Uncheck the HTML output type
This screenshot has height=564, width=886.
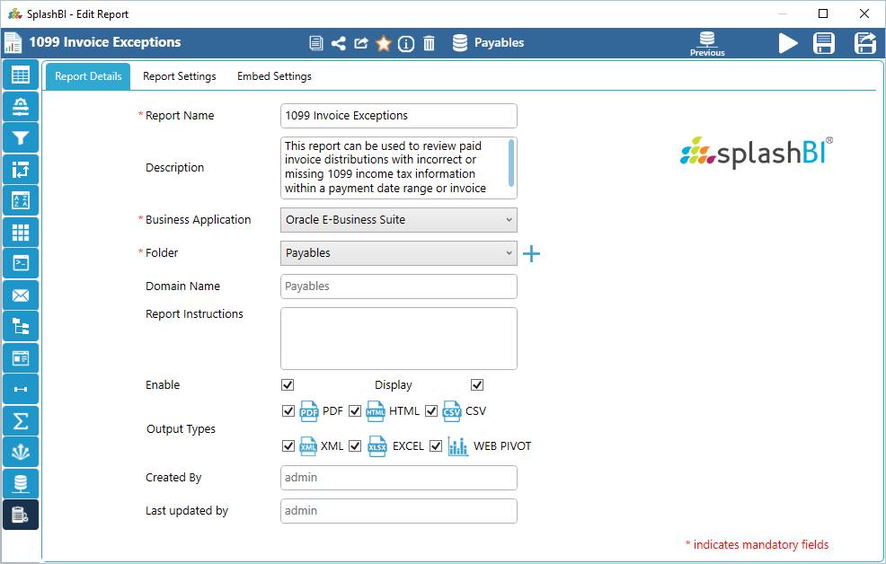pyautogui.click(x=355, y=411)
